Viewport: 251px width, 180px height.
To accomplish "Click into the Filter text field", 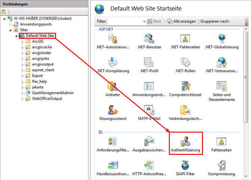I will [125, 21].
